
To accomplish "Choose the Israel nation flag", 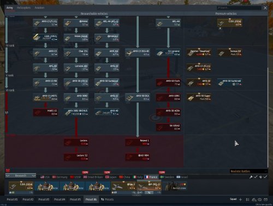I will tap(182, 177).
